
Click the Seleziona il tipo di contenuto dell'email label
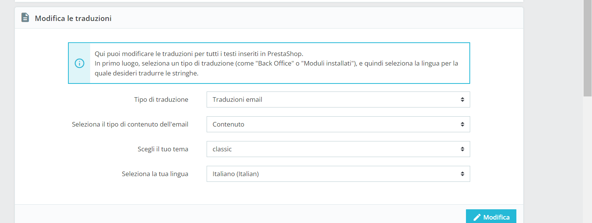point(130,124)
